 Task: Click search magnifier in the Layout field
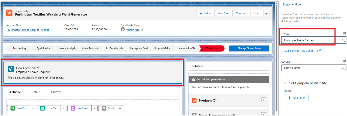tap(343, 68)
